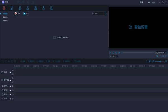Click the VIP badge in the title bar
The width and height of the screenshot is (168, 112).
coord(142,2)
